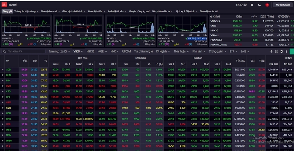Select the VN30 board tab

point(78,51)
